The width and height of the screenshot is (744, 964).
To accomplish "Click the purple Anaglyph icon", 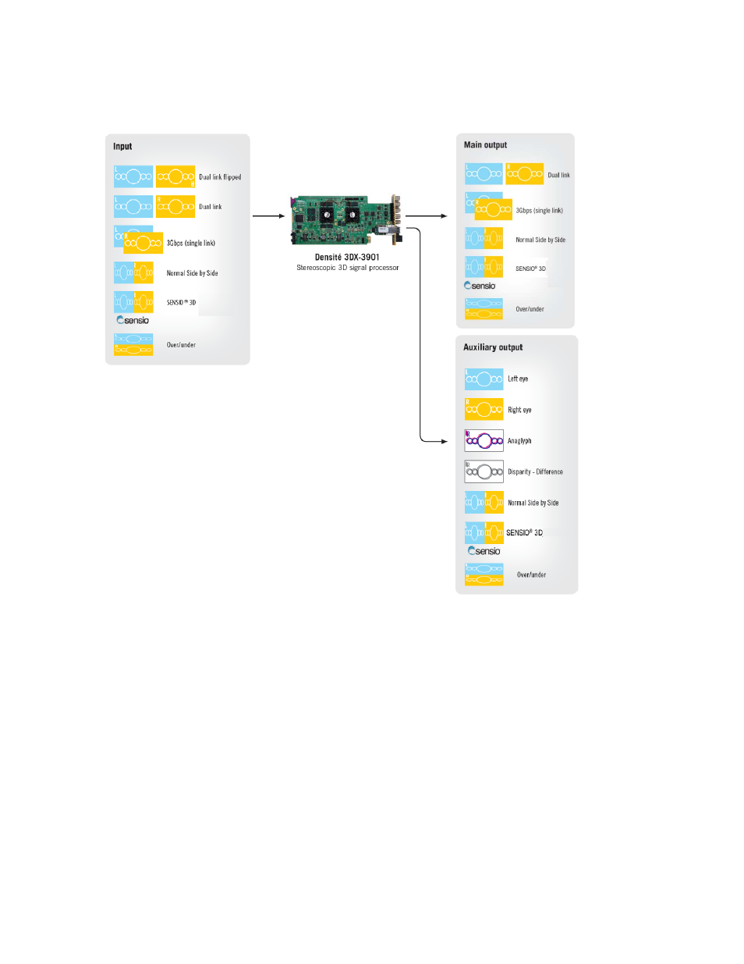I will point(484,441).
